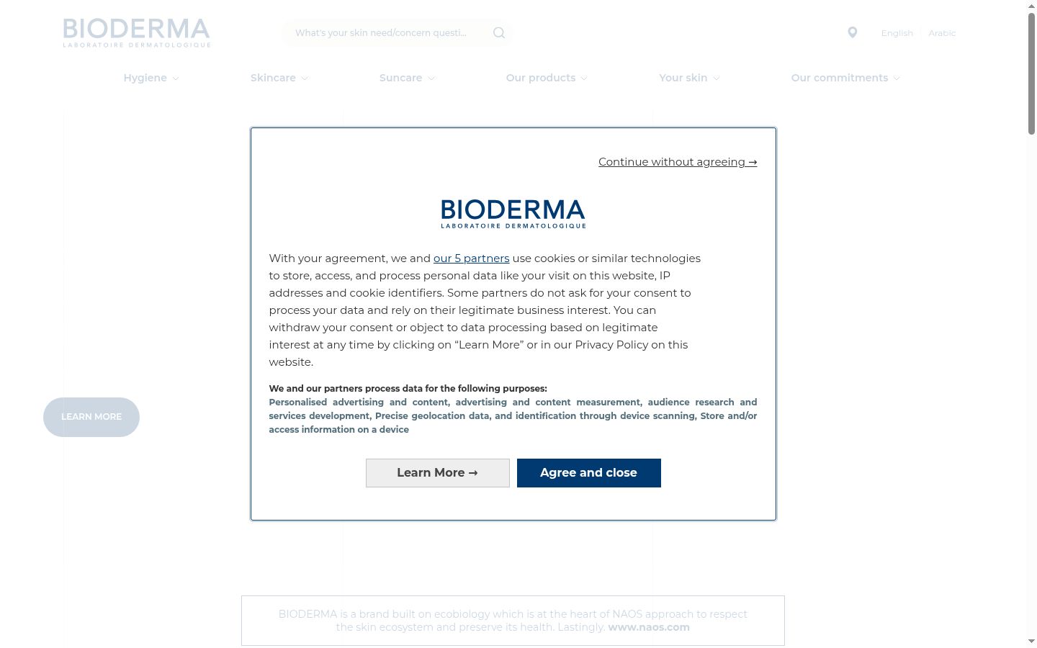Open the Our commitments menu
The image size is (1037, 648).
(845, 78)
